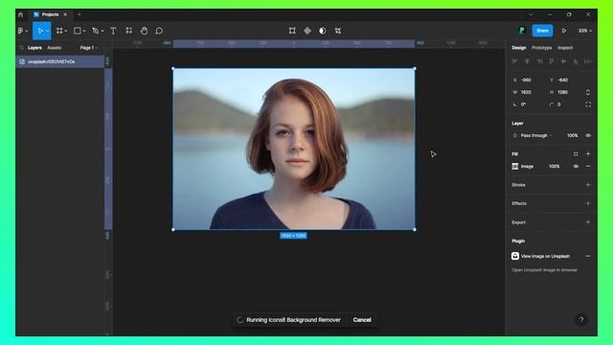Click the Present play icon

click(x=564, y=31)
